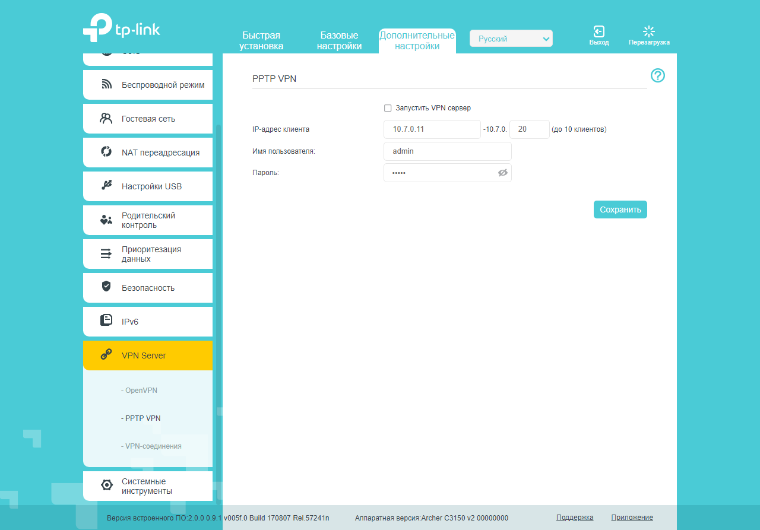Open the help question-mark icon
This screenshot has height=530, width=760.
pyautogui.click(x=658, y=75)
